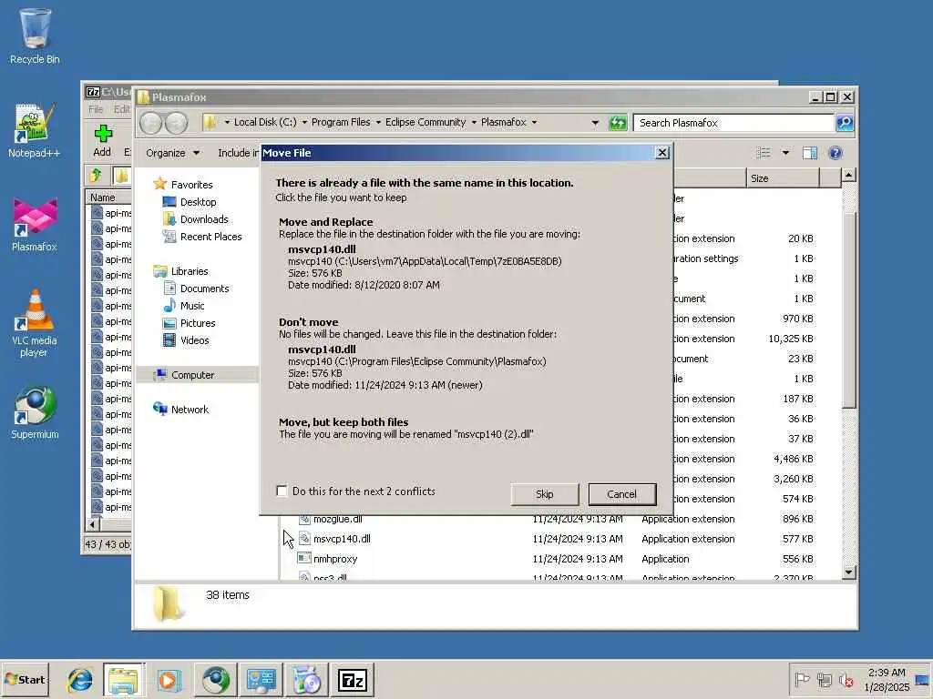Viewport: 933px width, 699px height.
Task: Click the 7-Zip taskbar button
Action: click(353, 680)
